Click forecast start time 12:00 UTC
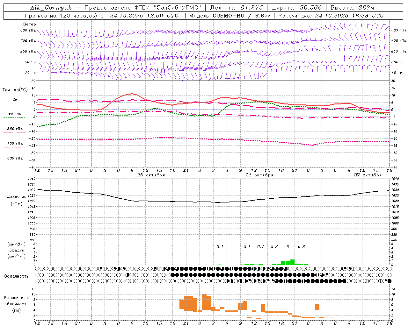 click(163, 16)
